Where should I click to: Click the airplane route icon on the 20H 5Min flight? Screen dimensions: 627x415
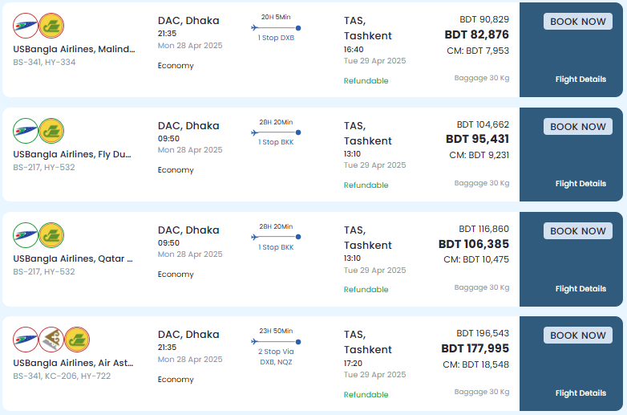tap(255, 27)
